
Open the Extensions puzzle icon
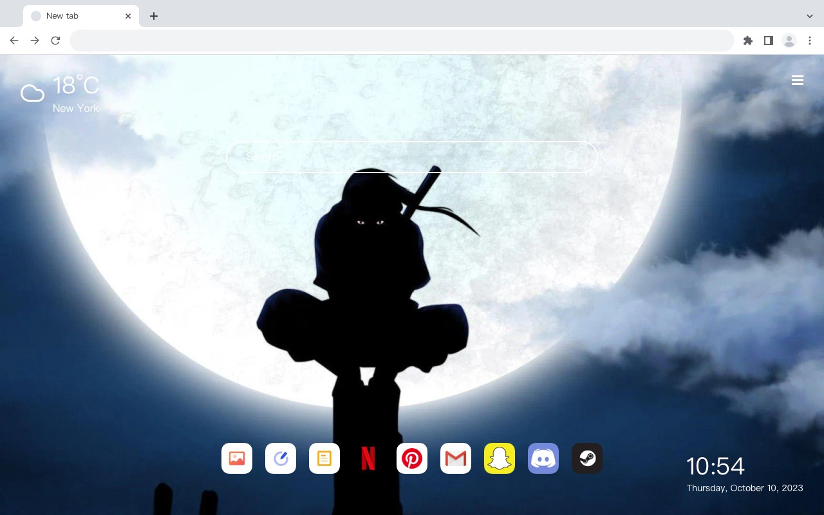click(748, 41)
